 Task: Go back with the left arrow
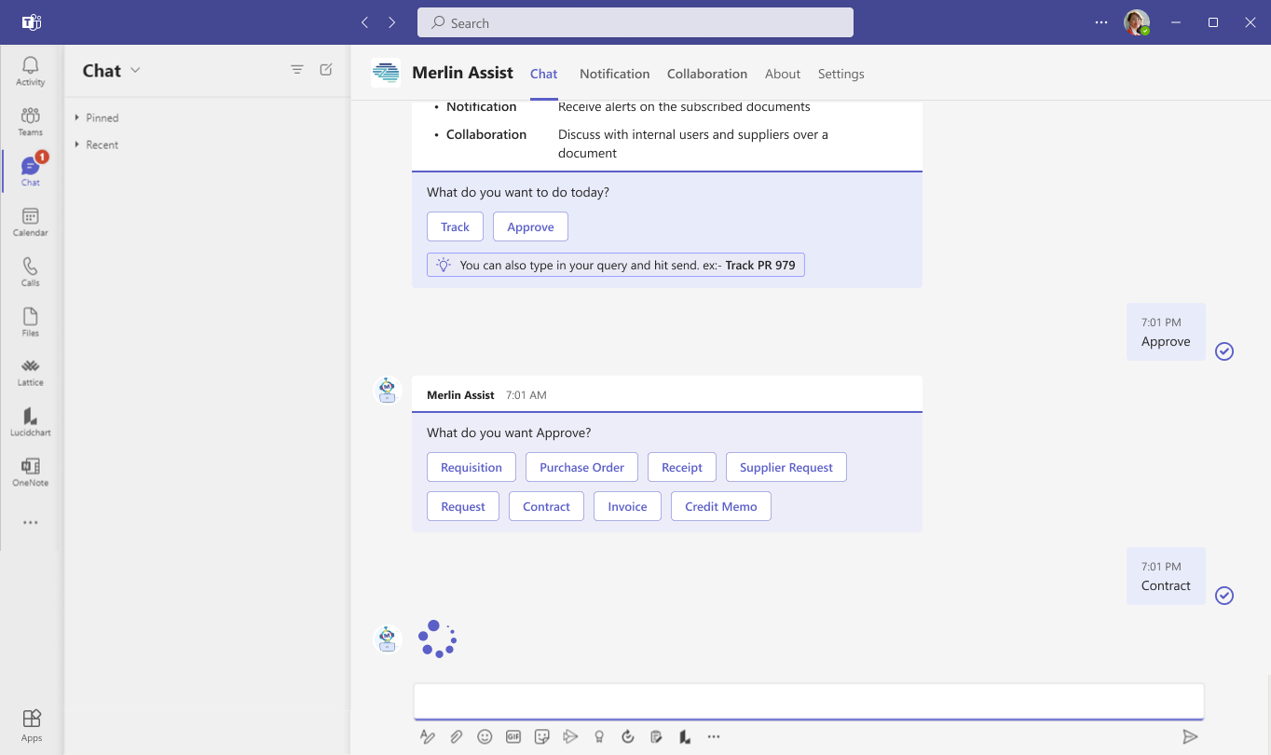click(x=364, y=22)
